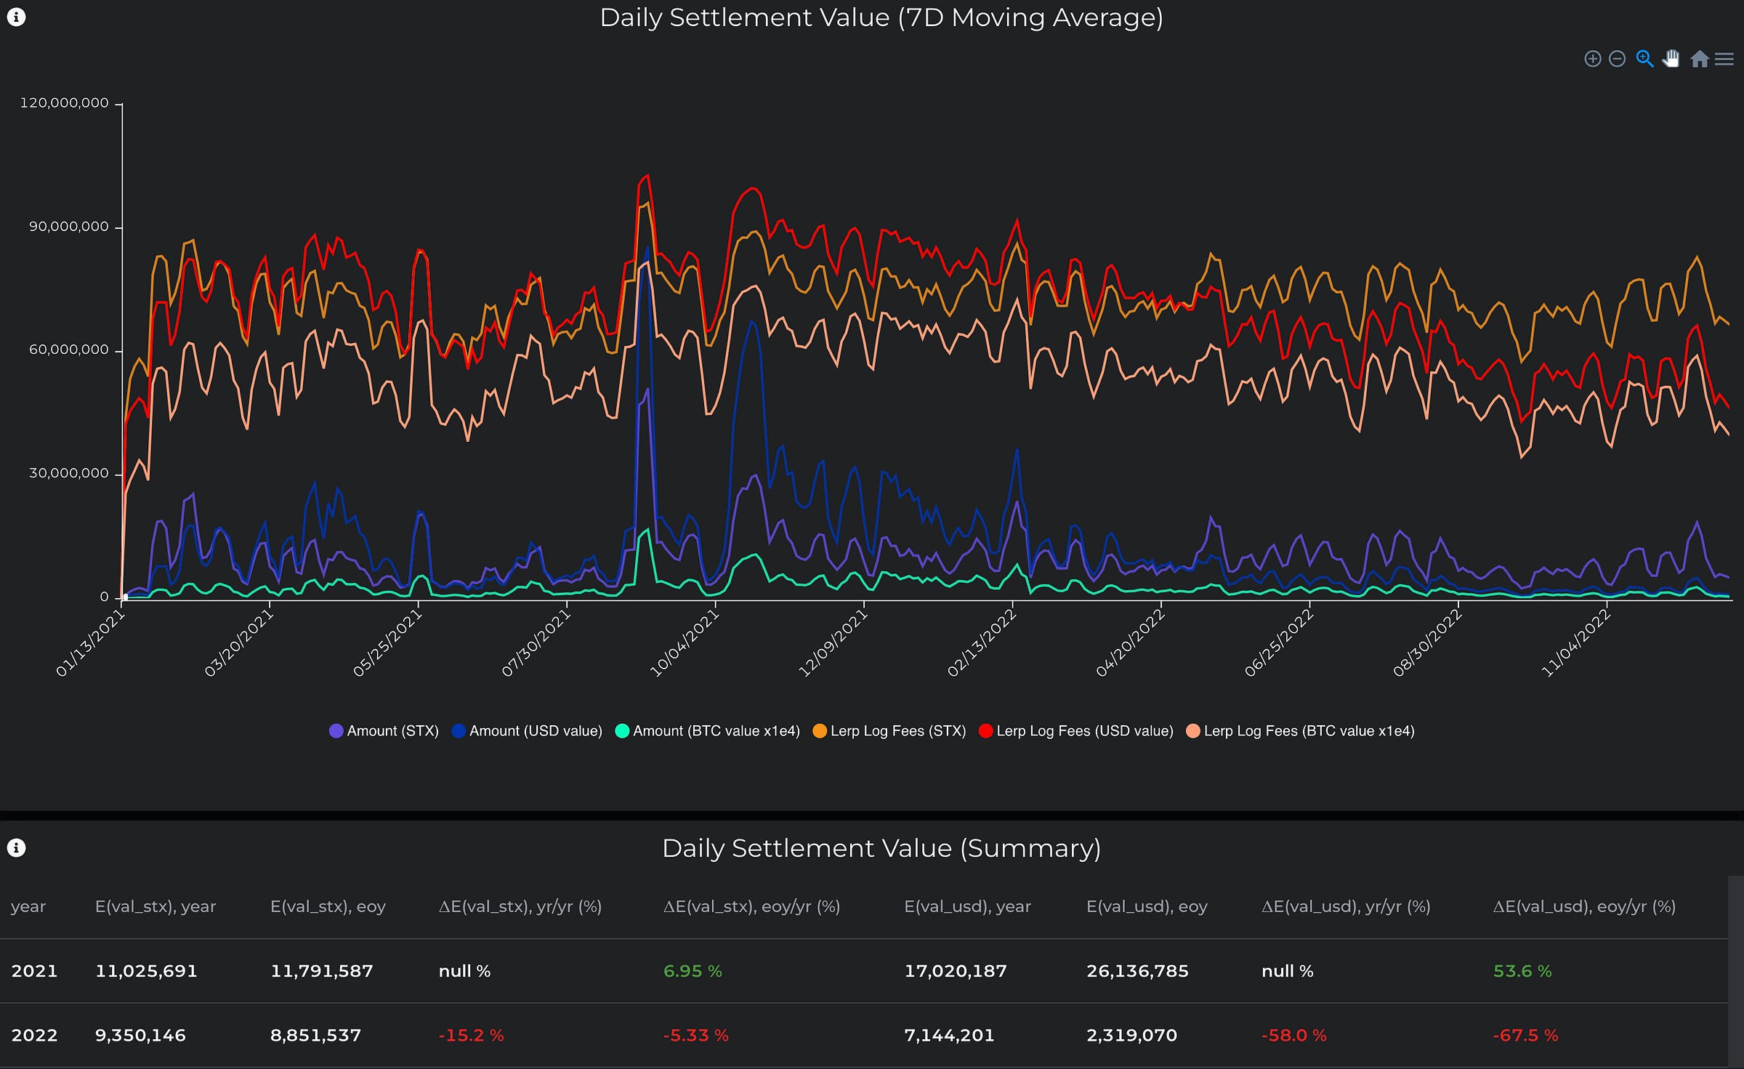
Task: Open the chart hamburger menu
Action: 1724,59
